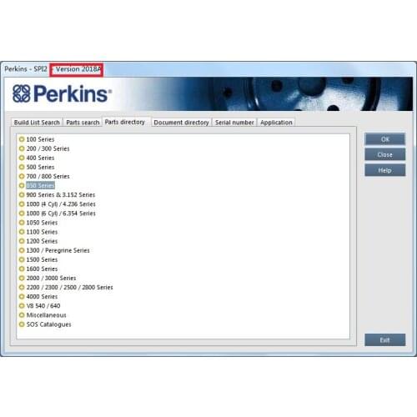Select the 200 / 300 Series entry

[x=48, y=148]
